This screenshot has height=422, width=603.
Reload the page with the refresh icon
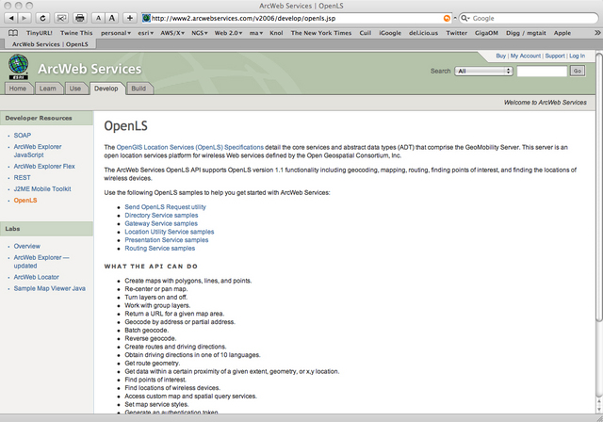42,18
